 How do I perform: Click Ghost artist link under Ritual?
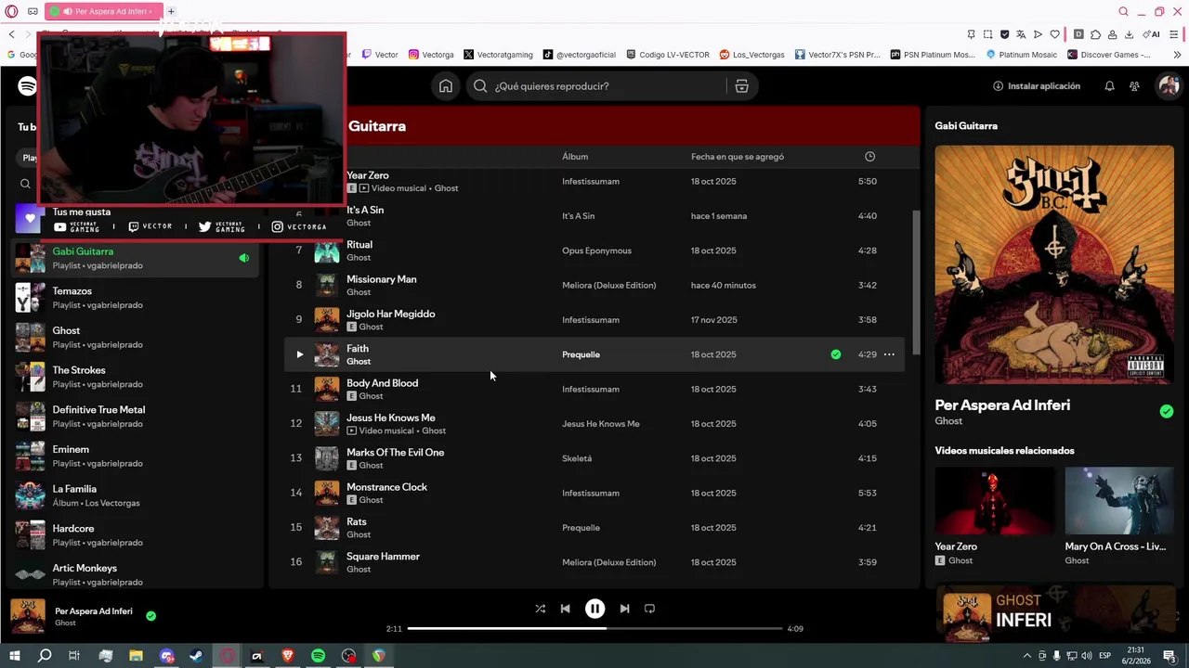[359, 257]
